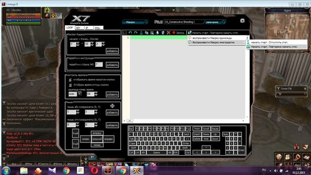Screen dimensions: 311x175
Task: Click the перейти к строке number field
Action: pos(99,65)
